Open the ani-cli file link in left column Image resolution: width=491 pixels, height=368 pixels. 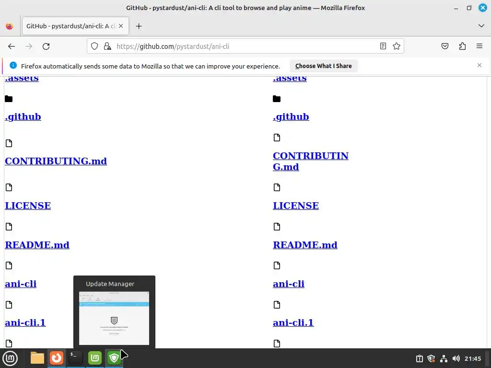[21, 284]
